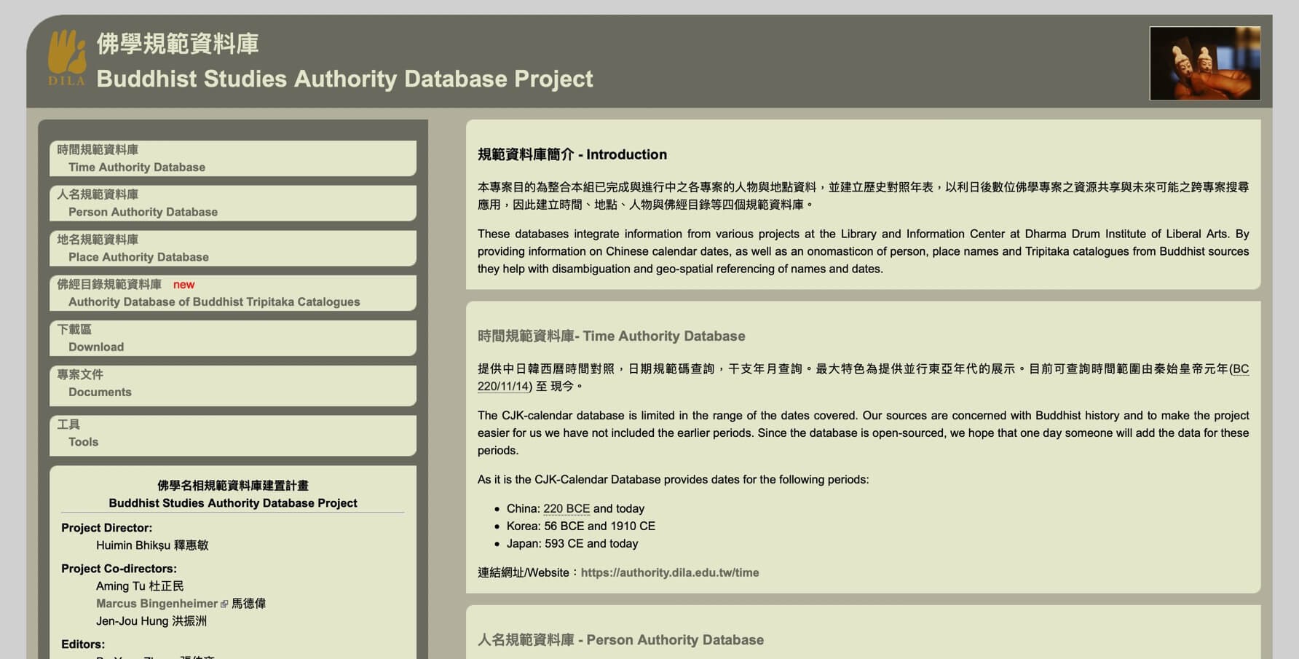Click the 220 BCE date link
Image resolution: width=1299 pixels, height=659 pixels.
[566, 508]
